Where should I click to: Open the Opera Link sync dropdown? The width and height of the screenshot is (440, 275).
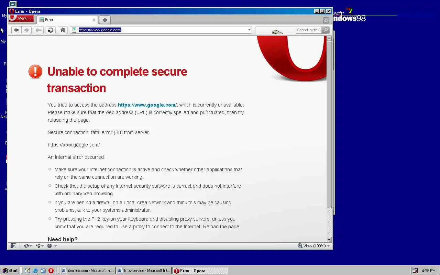pos(27,246)
